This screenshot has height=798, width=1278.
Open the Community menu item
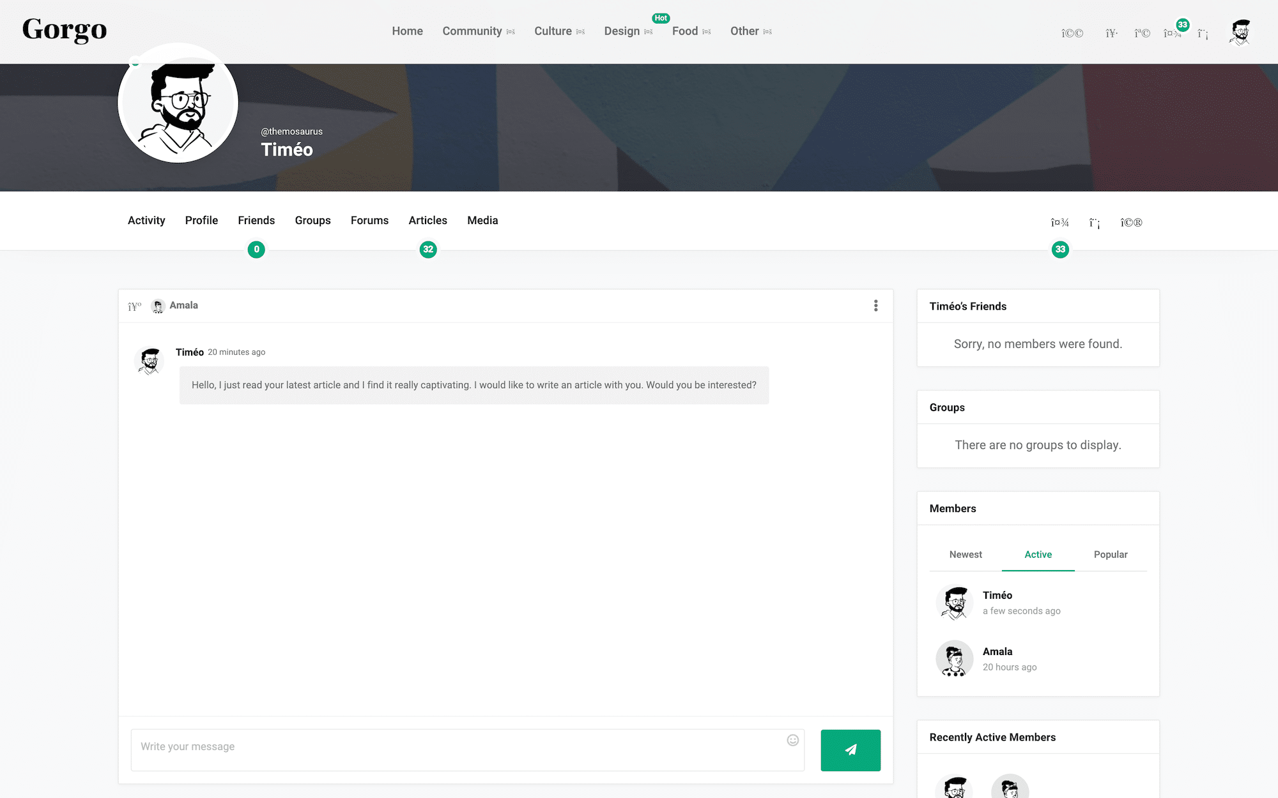[x=472, y=31]
